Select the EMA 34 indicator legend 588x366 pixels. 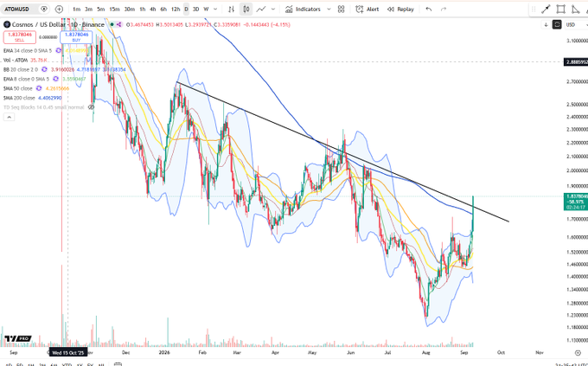(28, 50)
